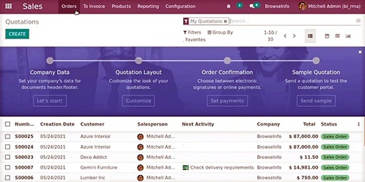Remove the My Quotations filter facet
The width and height of the screenshot is (365, 182).
[x=225, y=21]
